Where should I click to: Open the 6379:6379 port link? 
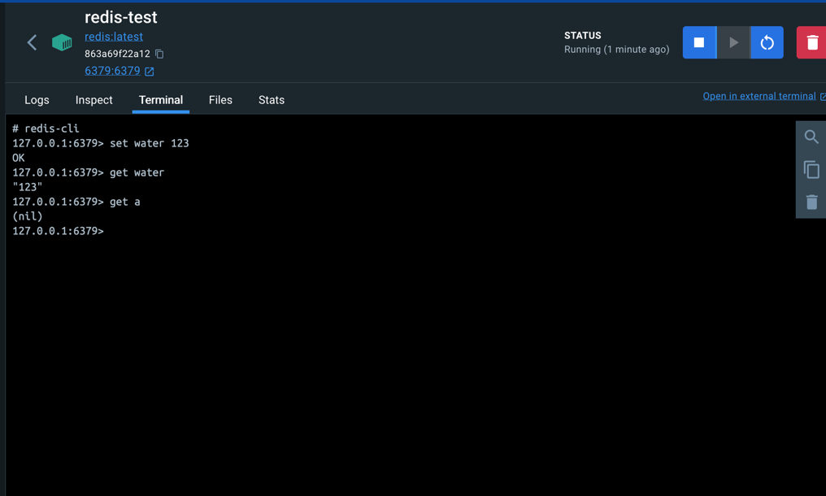pyautogui.click(x=112, y=71)
